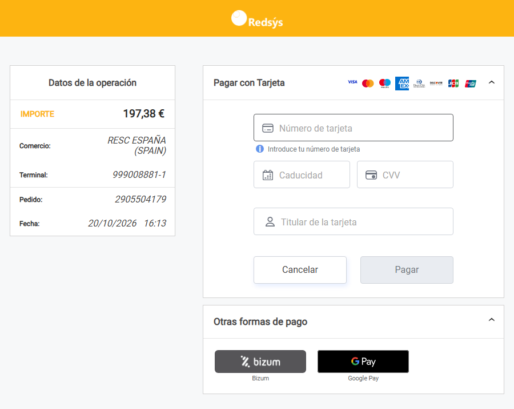Click the Fecha: label
Viewport: 514px width, 409px height.
click(x=30, y=224)
